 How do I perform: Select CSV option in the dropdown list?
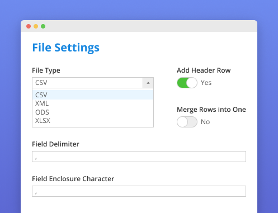93,95
